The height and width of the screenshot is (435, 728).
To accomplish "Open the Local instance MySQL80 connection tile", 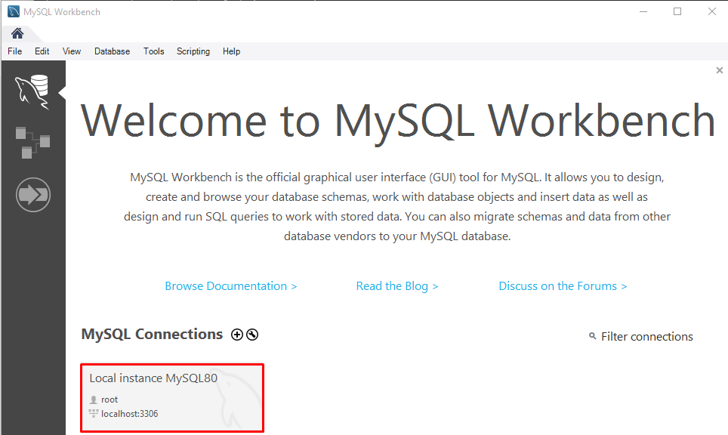I will [172, 398].
